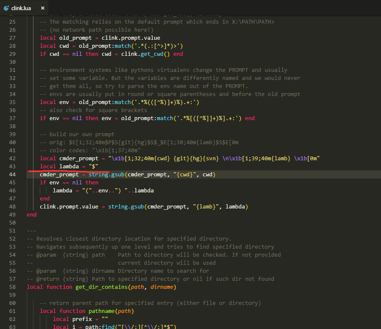Screen dimensions: 381x329
Task: Click line number 42 in the gutter
Action: tap(12, 158)
